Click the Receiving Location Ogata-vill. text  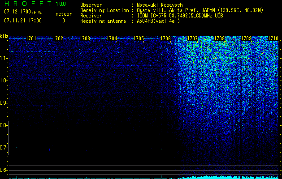click(x=200, y=10)
